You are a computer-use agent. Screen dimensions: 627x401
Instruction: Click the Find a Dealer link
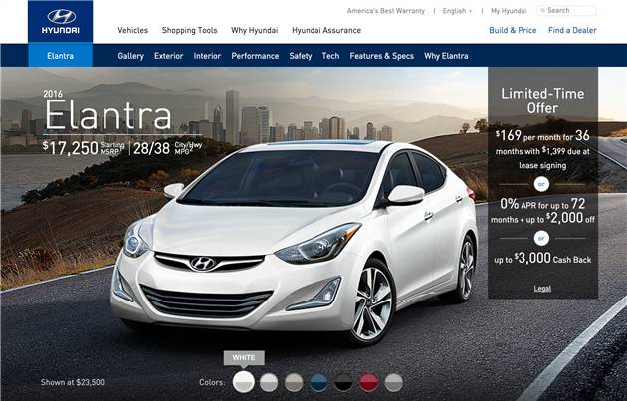click(572, 30)
